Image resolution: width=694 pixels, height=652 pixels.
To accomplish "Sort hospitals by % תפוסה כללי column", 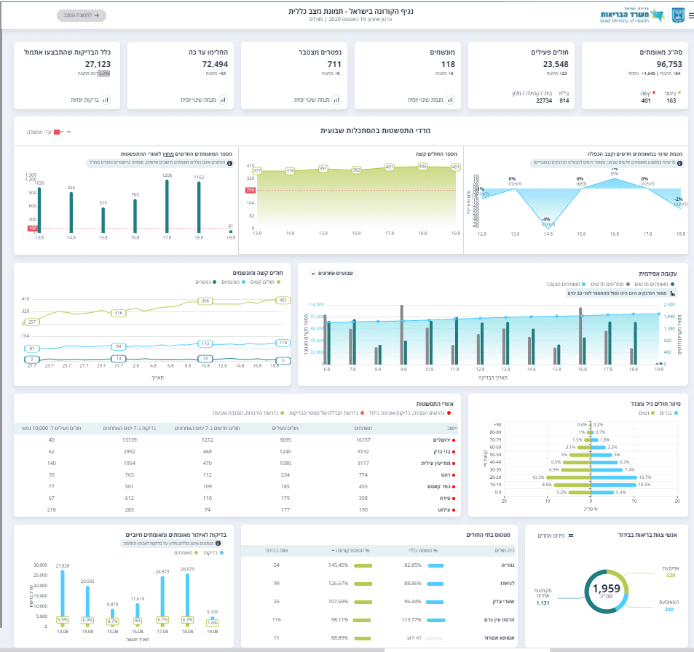I will pyautogui.click(x=423, y=551).
